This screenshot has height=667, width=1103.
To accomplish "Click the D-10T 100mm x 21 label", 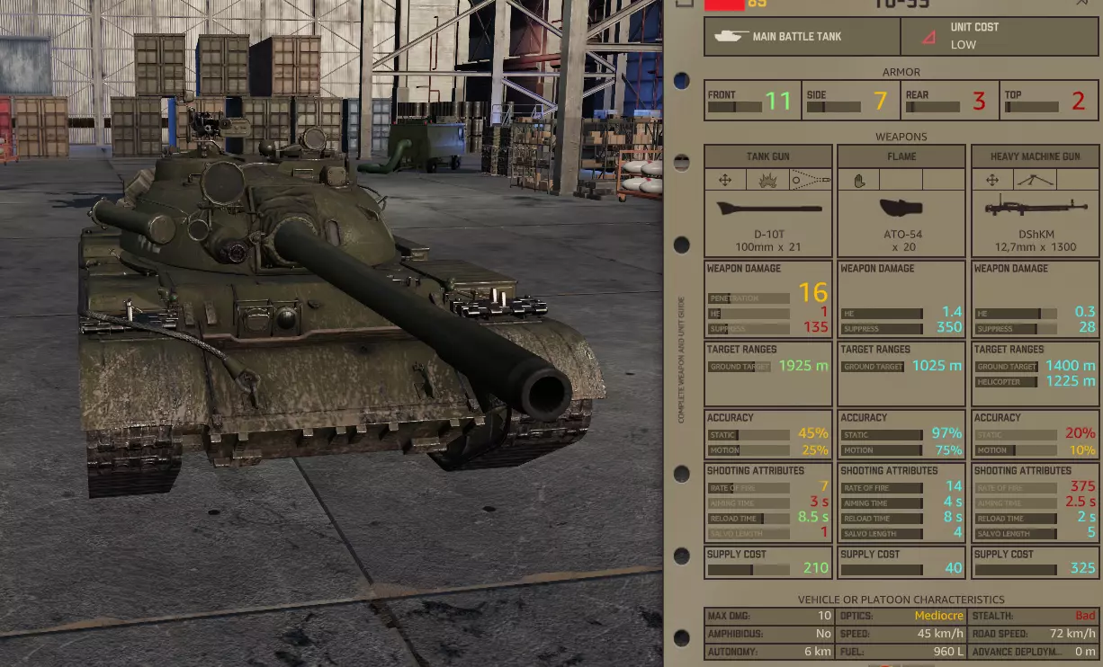I will pyautogui.click(x=767, y=241).
